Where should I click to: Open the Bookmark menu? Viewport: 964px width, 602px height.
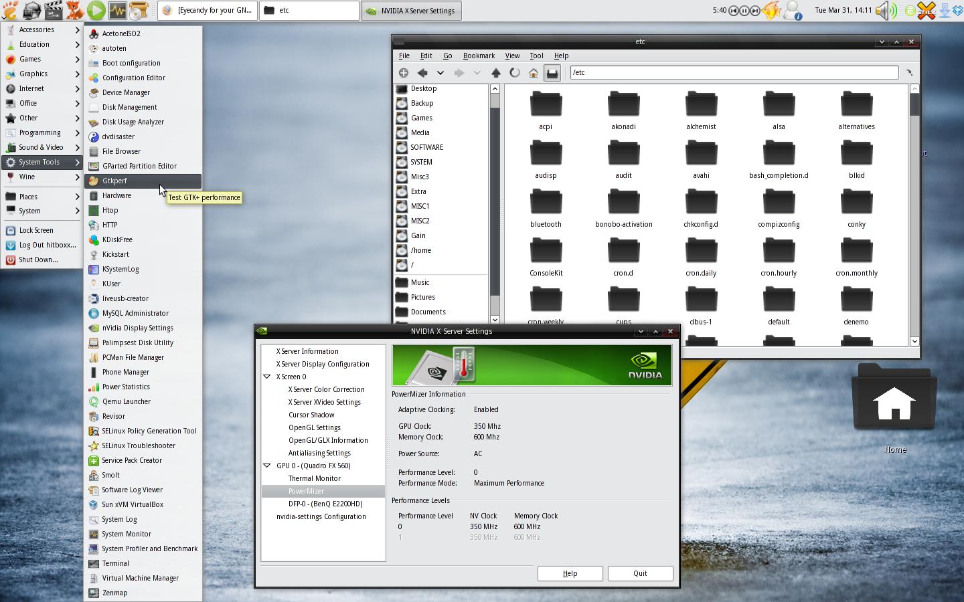click(479, 56)
